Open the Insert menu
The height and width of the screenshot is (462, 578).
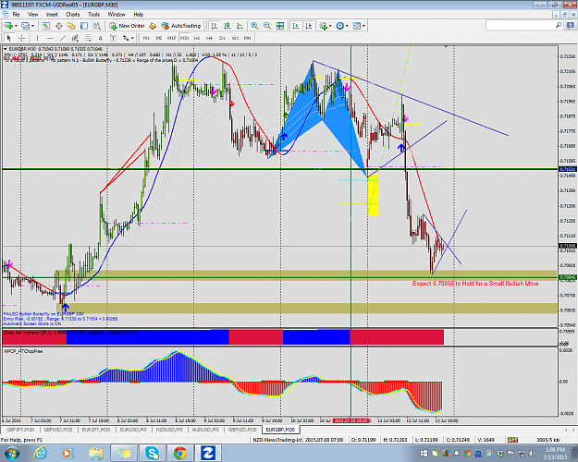52,15
